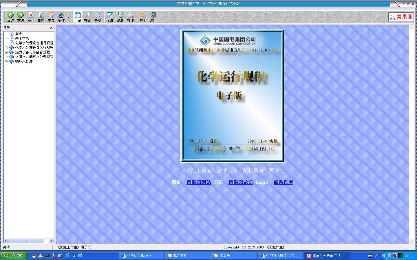This screenshot has height=260, width=417.
Task: Click the 青果园 logo in the toolbar
Action: pos(401,17)
